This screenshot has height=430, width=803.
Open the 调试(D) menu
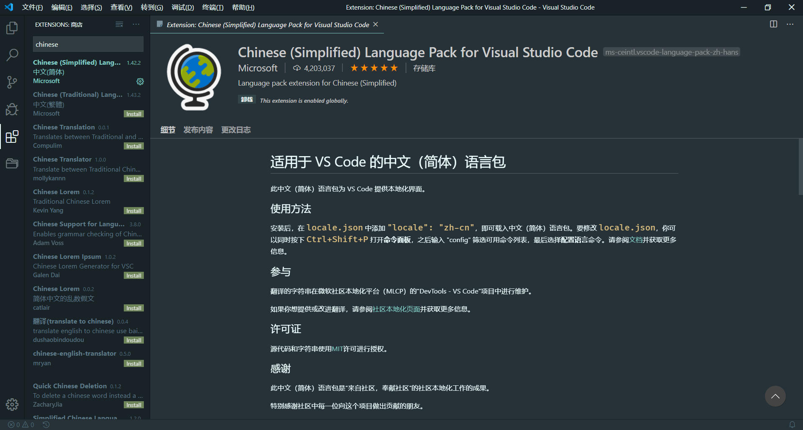pyautogui.click(x=182, y=8)
